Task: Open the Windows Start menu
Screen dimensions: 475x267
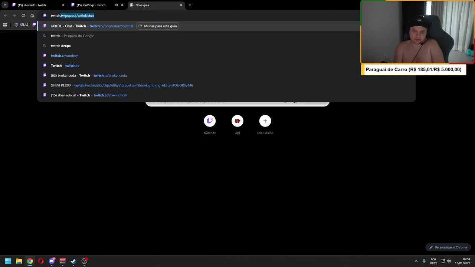Action: click(x=8, y=261)
